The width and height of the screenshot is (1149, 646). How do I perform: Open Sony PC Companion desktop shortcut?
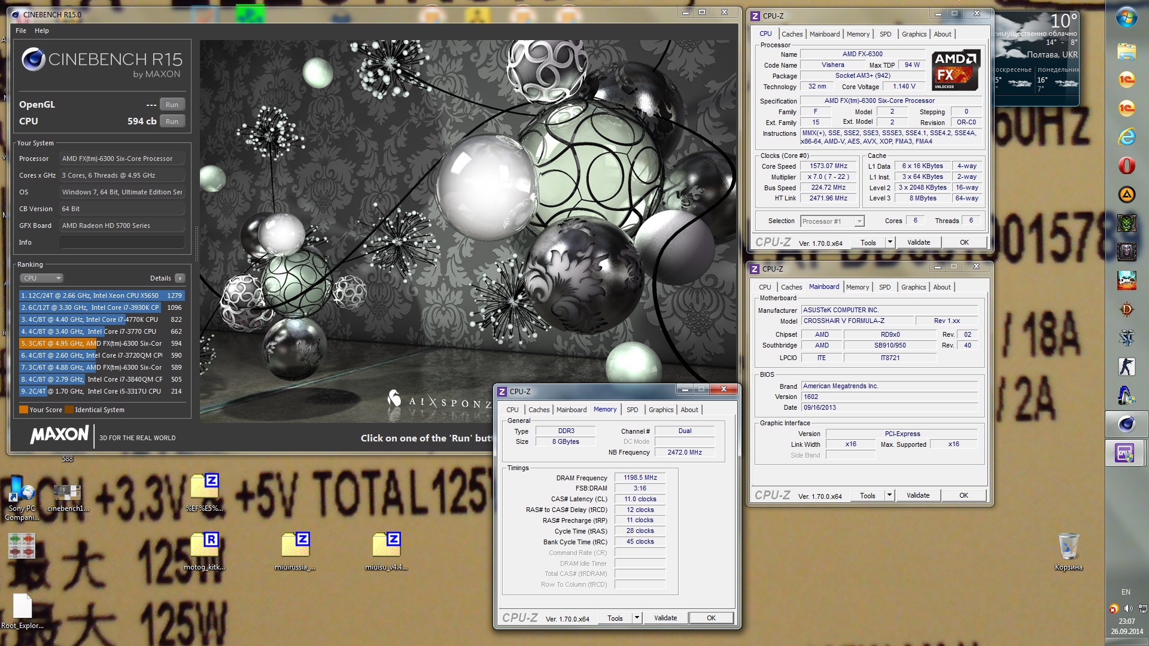coord(22,498)
